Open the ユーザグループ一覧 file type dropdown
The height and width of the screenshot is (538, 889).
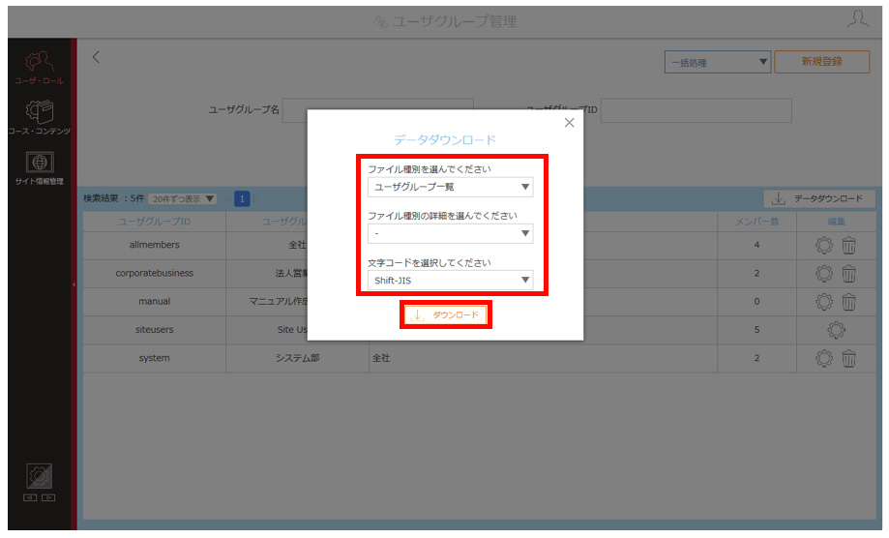click(450, 187)
